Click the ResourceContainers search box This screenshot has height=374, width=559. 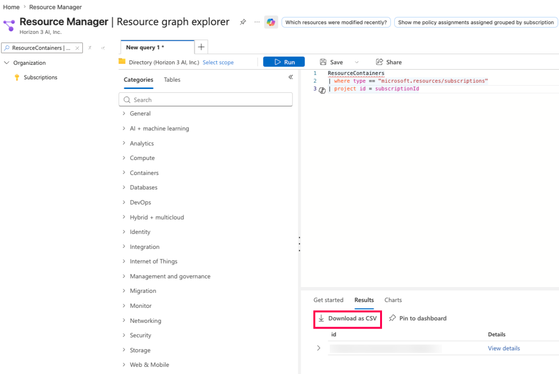[42, 48]
